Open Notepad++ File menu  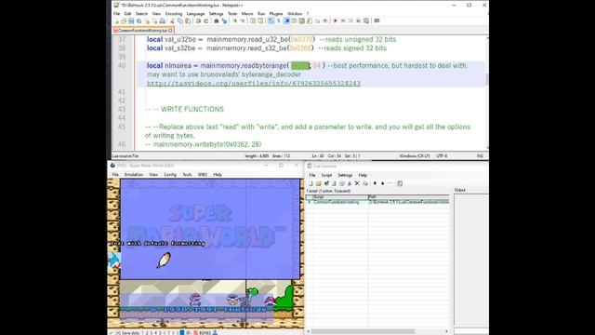coord(116,14)
